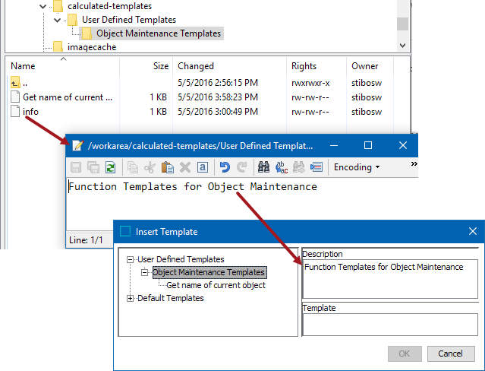Click the 5/5/2016 3:58:23 PM cell
485x371 pixels.
pos(218,97)
